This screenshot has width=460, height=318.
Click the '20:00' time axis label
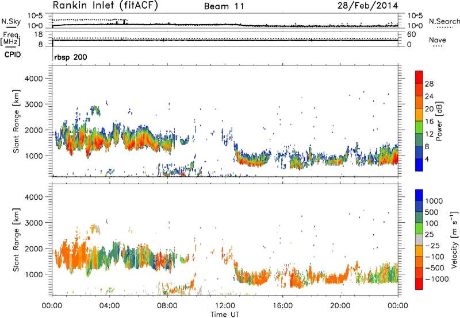(340, 306)
